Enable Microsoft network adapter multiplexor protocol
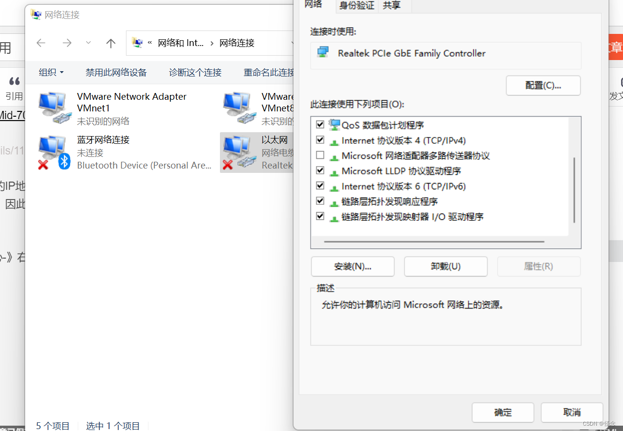623x431 pixels. (x=320, y=155)
